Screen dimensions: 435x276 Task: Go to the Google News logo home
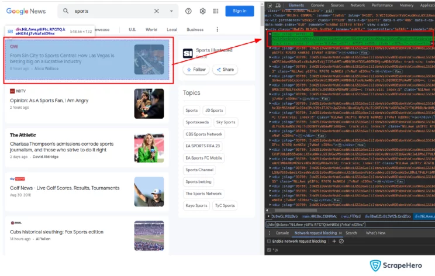[x=26, y=11]
